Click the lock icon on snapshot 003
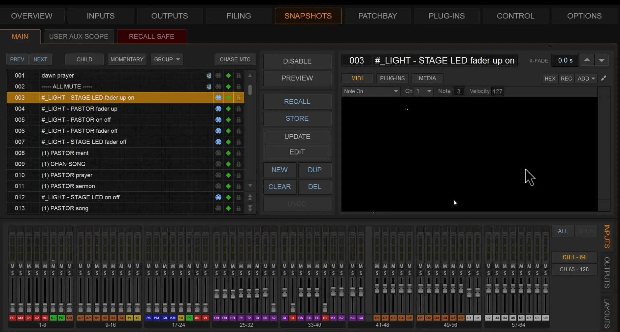This screenshot has height=332, width=620. 239,98
